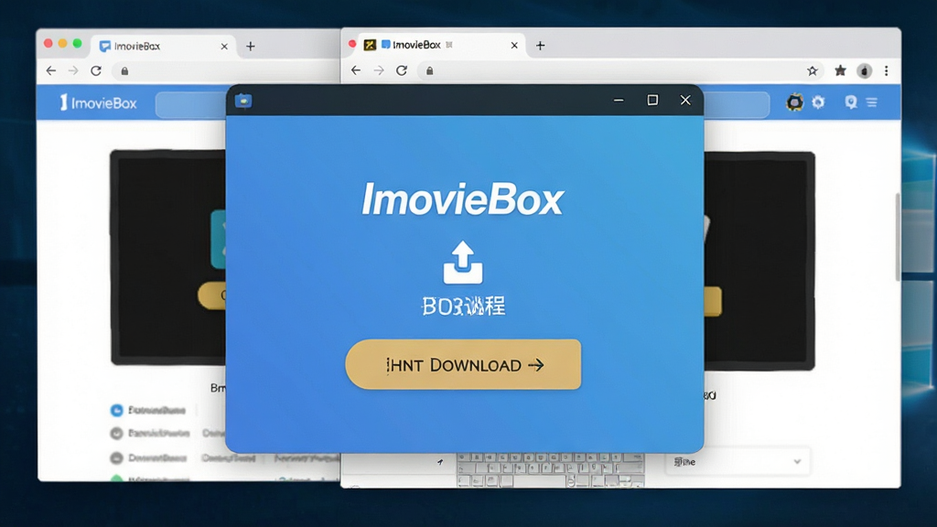Click the yellow-black icon beside the right browser's tab
This screenshot has width=937, height=527.
coord(370,45)
